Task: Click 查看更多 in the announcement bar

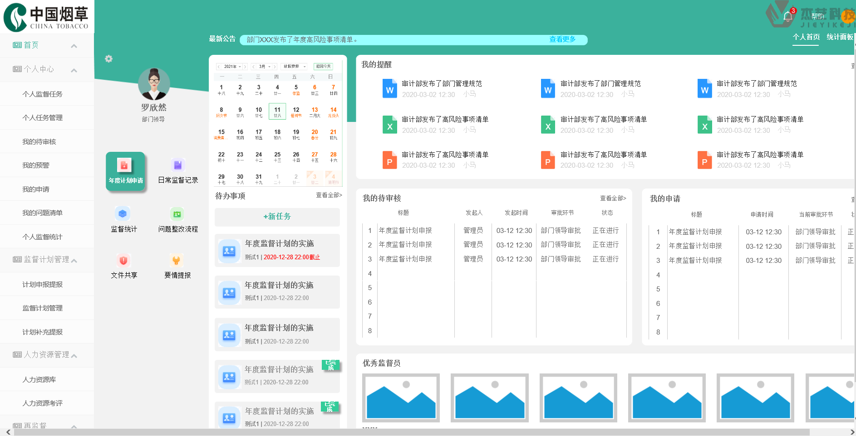Action: (562, 39)
